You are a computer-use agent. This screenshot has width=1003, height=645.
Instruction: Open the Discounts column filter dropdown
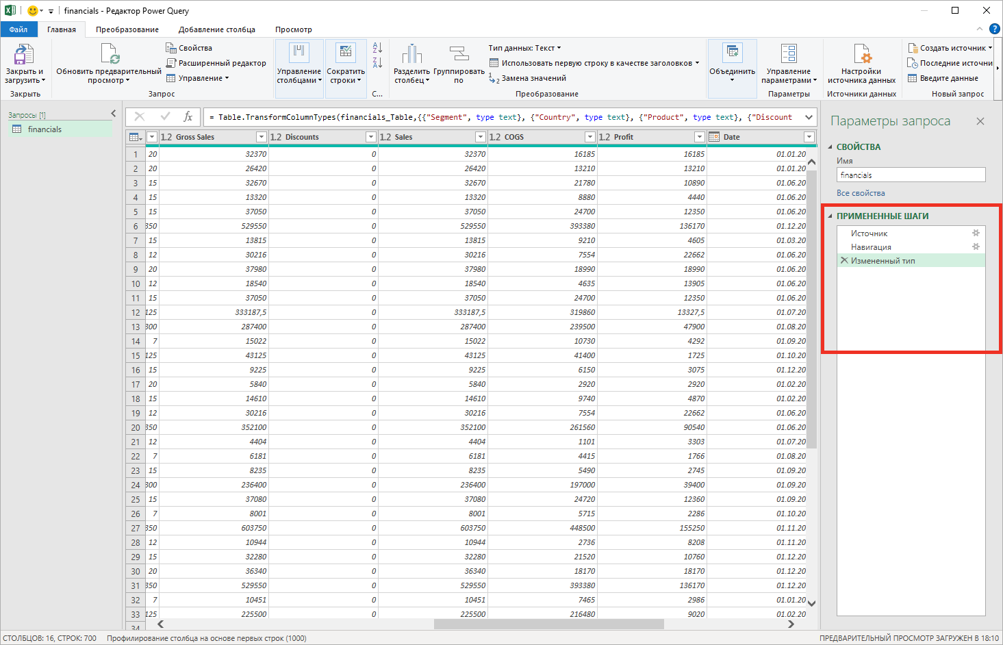(x=370, y=137)
